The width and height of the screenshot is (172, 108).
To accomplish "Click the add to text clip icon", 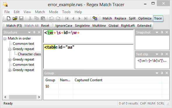I will pyautogui.click(x=95, y=18).
